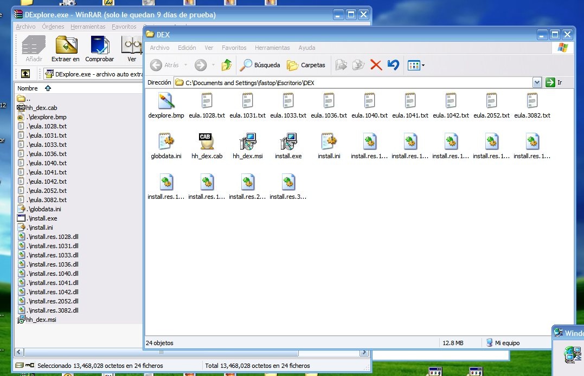Click WinRAR's Añadir toolbar icon
584x376 pixels.
click(x=34, y=46)
